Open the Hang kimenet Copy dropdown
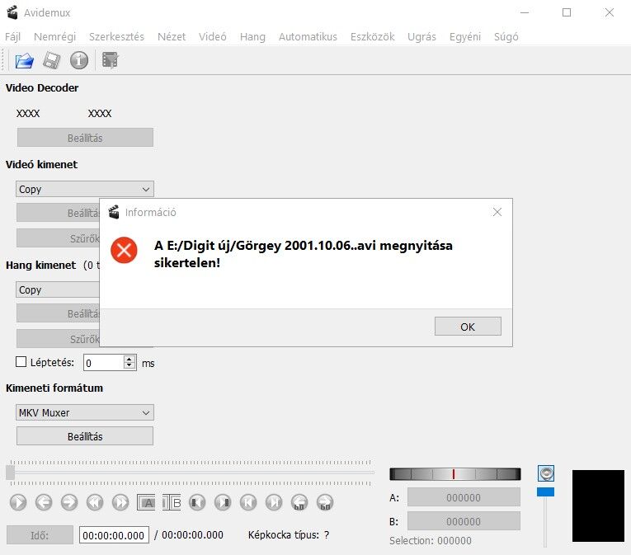This screenshot has width=631, height=555. (58, 289)
